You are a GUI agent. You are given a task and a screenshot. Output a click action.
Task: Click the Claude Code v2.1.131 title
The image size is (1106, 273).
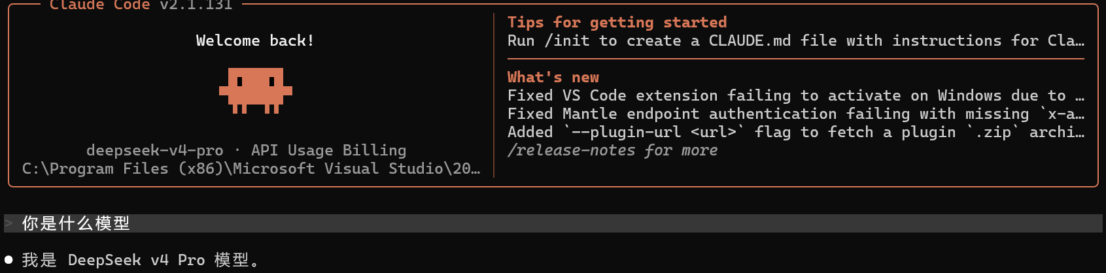(141, 5)
